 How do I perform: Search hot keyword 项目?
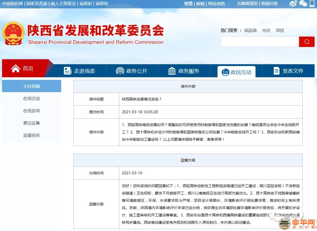[280, 30]
